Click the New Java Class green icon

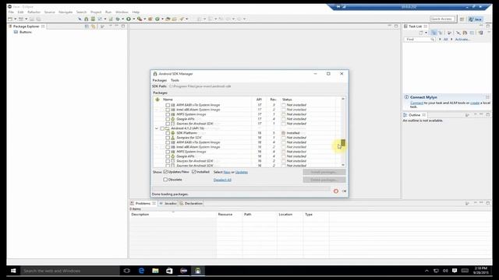click(x=157, y=19)
